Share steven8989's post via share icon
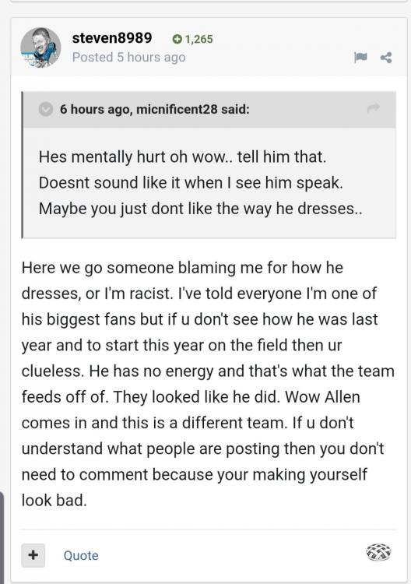Screen dimensions: 411x584 point(385,58)
